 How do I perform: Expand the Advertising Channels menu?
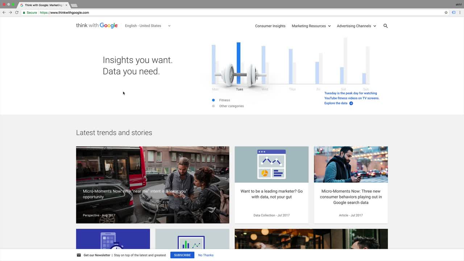pyautogui.click(x=356, y=26)
